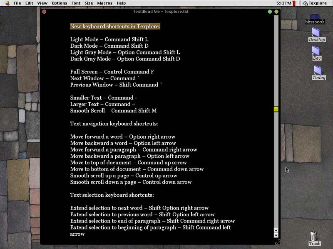Click the line Move to top of document
Image resolution: width=333 pixels, height=249 pixels.
click(x=129, y=163)
